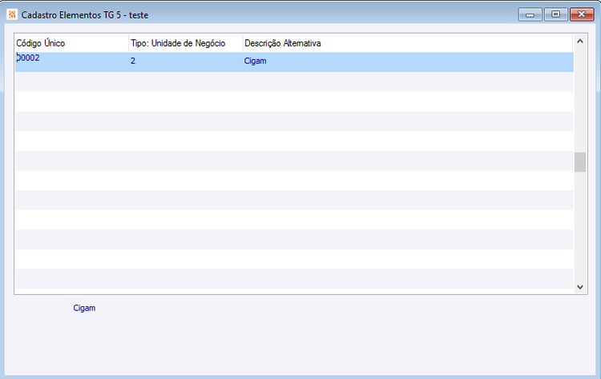Click the value 2 in Tipo column
The image size is (601, 379).
[x=133, y=62]
